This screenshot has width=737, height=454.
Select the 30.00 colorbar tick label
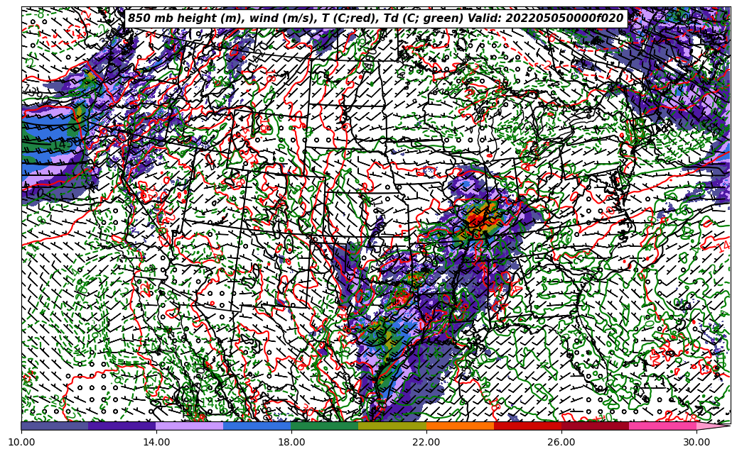pos(696,442)
